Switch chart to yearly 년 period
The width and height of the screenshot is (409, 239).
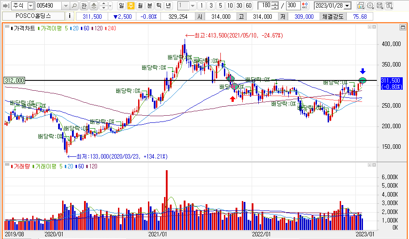(x=168, y=5)
